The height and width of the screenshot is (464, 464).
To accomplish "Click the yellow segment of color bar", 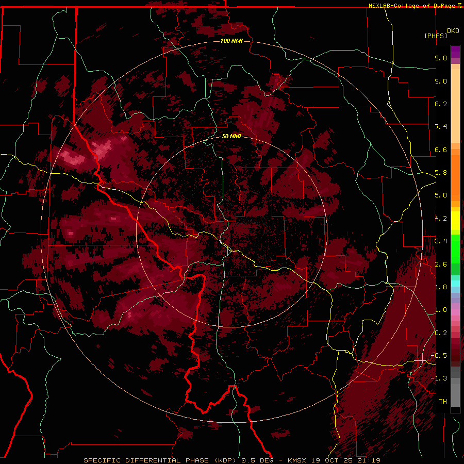I will pyautogui.click(x=455, y=221).
